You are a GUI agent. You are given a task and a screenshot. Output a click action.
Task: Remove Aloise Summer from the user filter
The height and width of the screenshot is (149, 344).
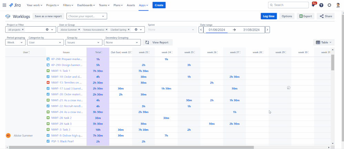pyautogui.click(x=79, y=29)
